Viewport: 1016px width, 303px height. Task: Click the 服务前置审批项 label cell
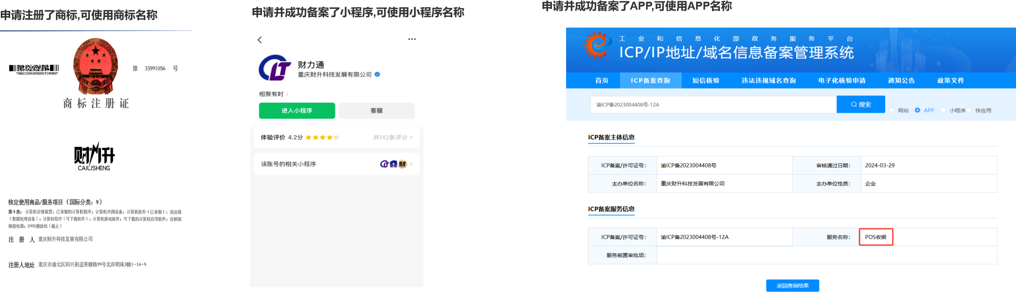coord(622,255)
